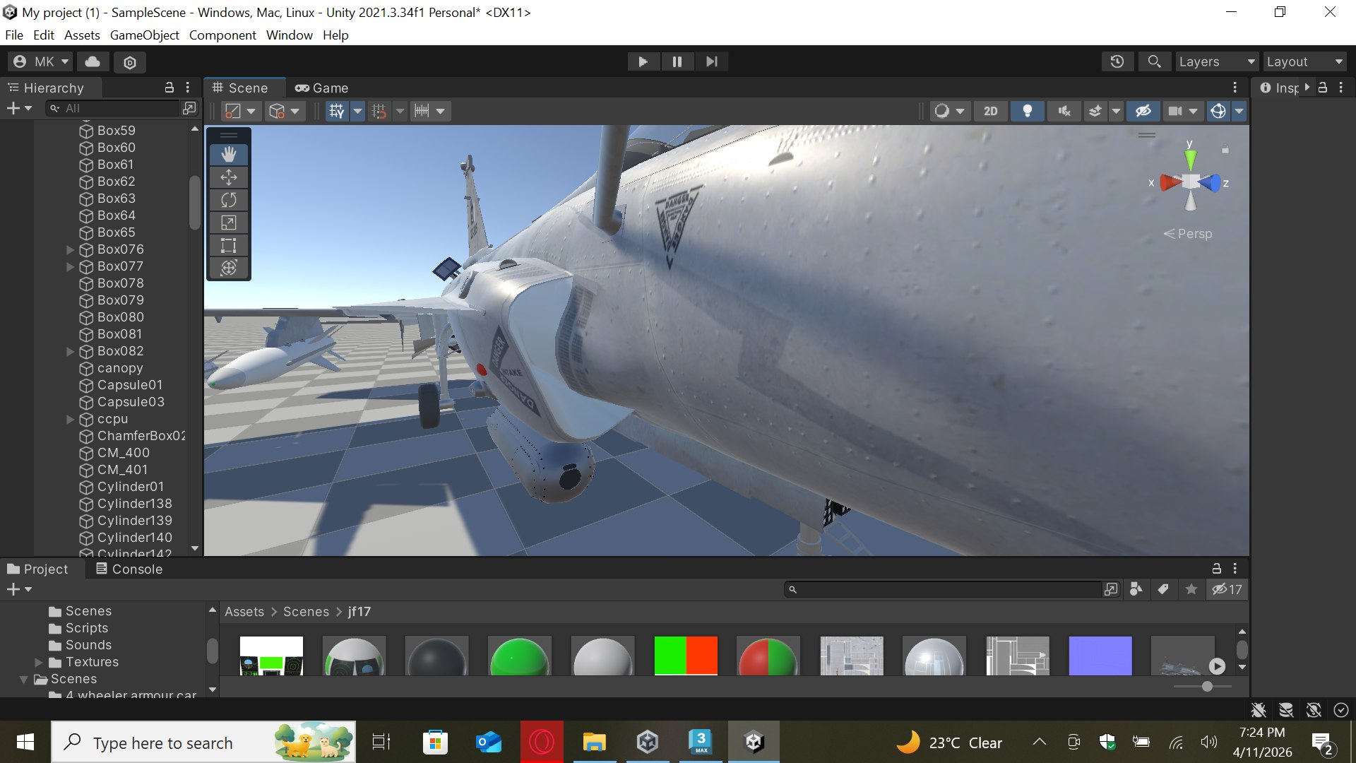Adjust project asset icon size slider
Screen dimensions: 1356x763
[x=1207, y=687]
